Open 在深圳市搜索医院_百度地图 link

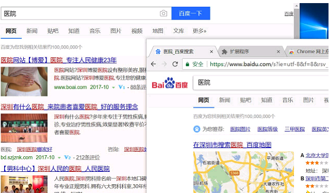pos(232,144)
